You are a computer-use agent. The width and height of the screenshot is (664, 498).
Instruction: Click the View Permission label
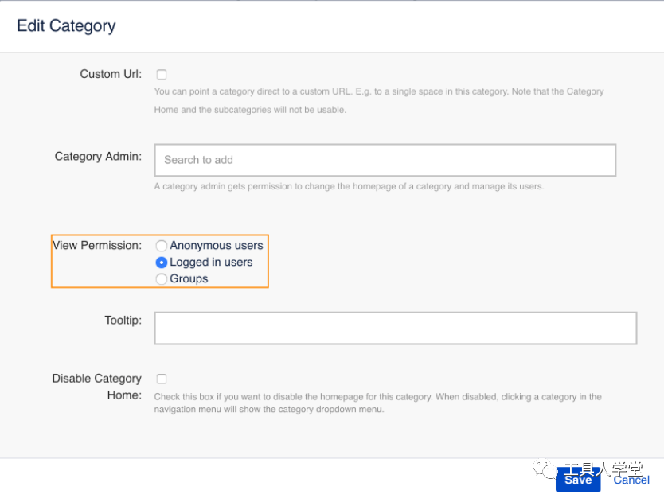coord(97,245)
